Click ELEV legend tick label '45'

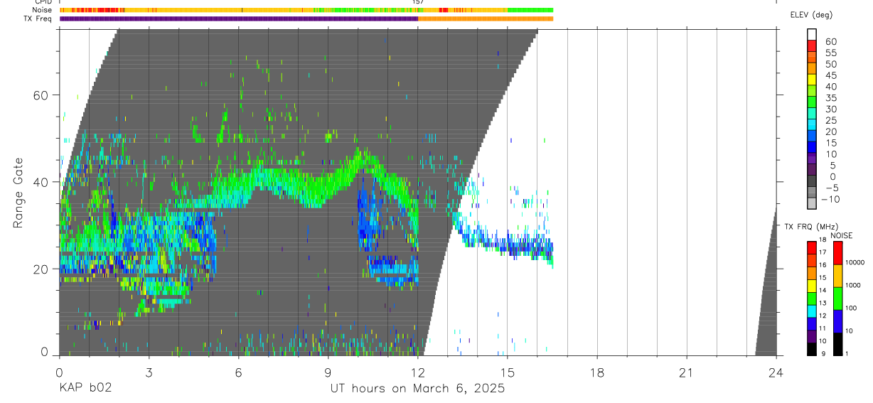(831, 75)
